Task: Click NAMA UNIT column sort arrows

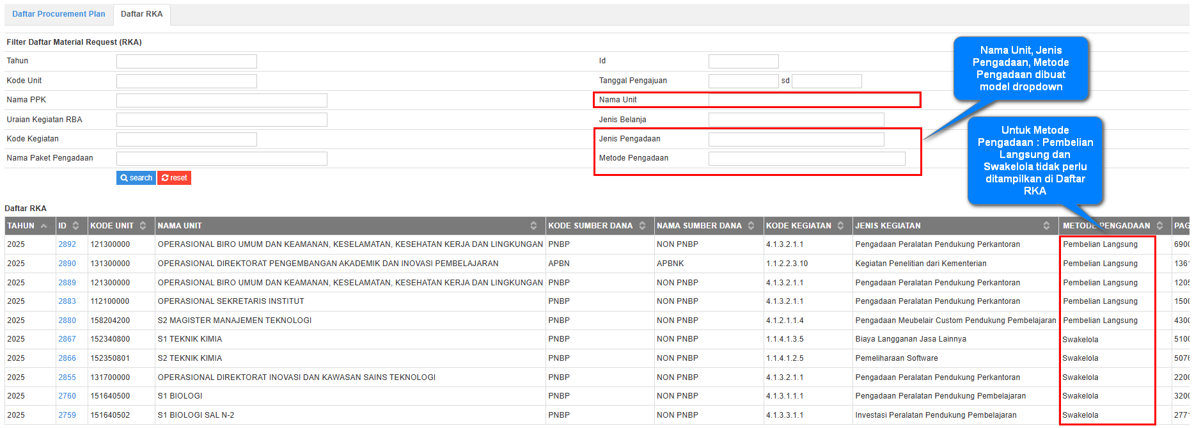Action: point(533,226)
